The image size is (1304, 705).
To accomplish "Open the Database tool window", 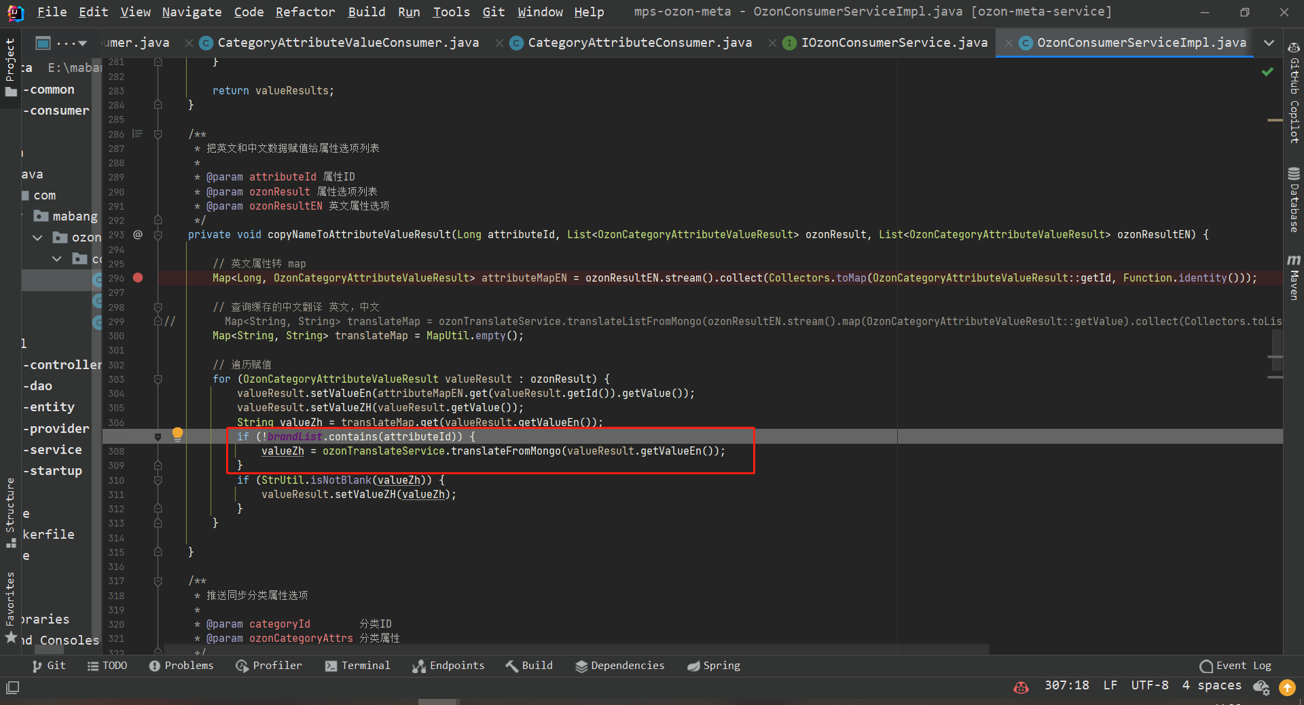I will (x=1294, y=200).
